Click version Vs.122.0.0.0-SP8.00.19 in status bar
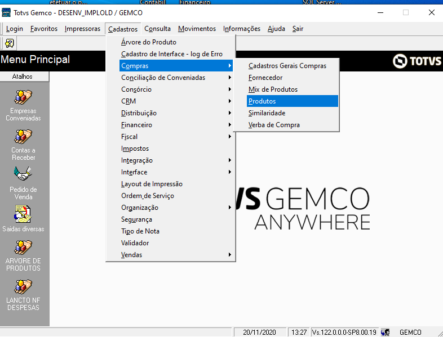Viewport: 443px width, 337px height. click(344, 332)
